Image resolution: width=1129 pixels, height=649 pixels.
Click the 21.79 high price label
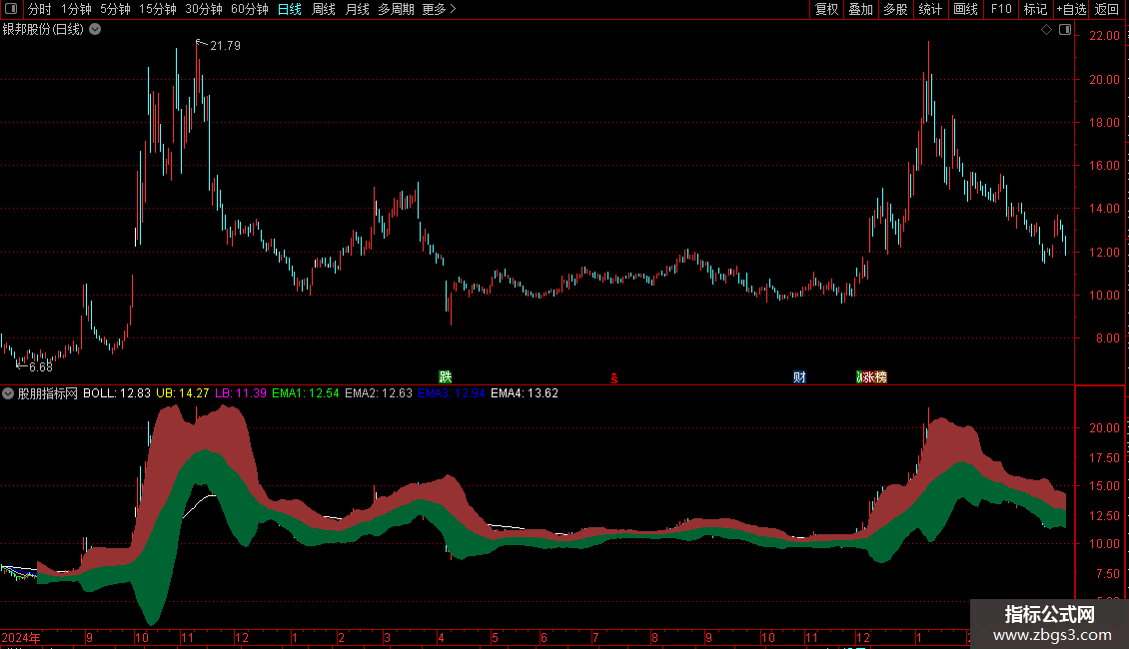(x=225, y=45)
